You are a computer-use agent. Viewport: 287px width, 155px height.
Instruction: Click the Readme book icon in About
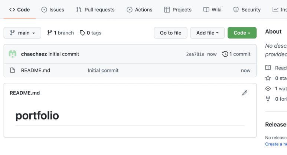[x=268, y=68]
